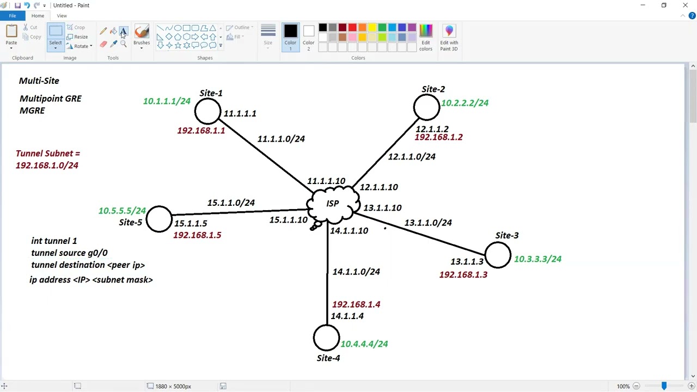Image resolution: width=697 pixels, height=392 pixels.
Task: Click the Help question mark icon
Action: pyautogui.click(x=692, y=16)
